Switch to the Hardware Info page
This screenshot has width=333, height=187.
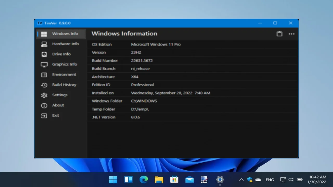[x=66, y=44]
